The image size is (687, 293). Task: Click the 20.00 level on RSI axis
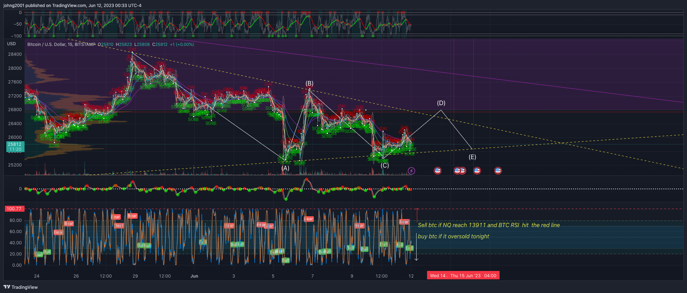pyautogui.click(x=15, y=254)
